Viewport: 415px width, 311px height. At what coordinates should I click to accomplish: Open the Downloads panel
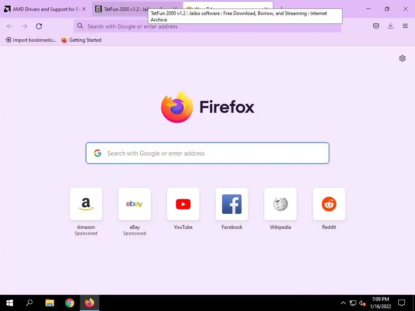(390, 26)
